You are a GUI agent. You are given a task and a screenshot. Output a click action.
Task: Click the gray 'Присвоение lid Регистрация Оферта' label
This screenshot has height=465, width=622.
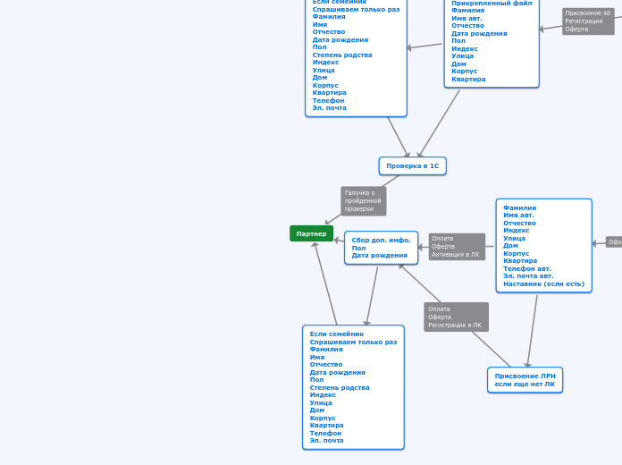pyautogui.click(x=588, y=21)
